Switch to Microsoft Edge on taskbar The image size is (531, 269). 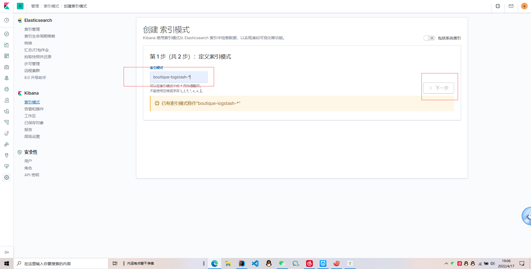pos(215,263)
